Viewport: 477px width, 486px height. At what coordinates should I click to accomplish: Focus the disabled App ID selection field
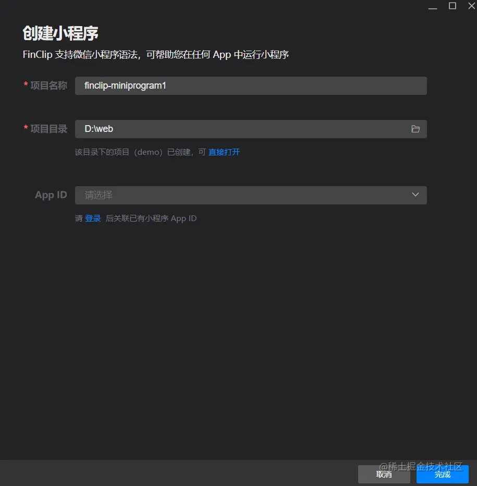pyautogui.click(x=240, y=195)
